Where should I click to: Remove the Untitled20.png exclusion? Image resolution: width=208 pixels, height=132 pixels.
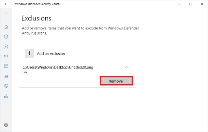click(116, 81)
